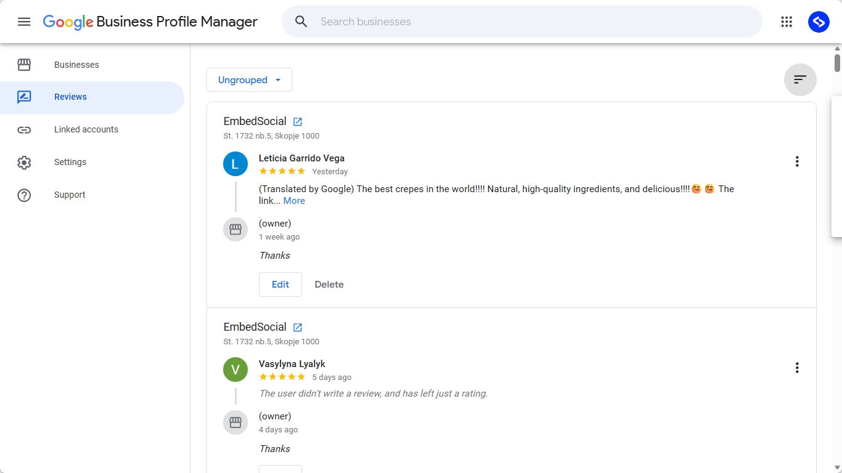This screenshot has height=473, width=842.
Task: Open the overflow menu on Leticia's review
Action: click(797, 161)
